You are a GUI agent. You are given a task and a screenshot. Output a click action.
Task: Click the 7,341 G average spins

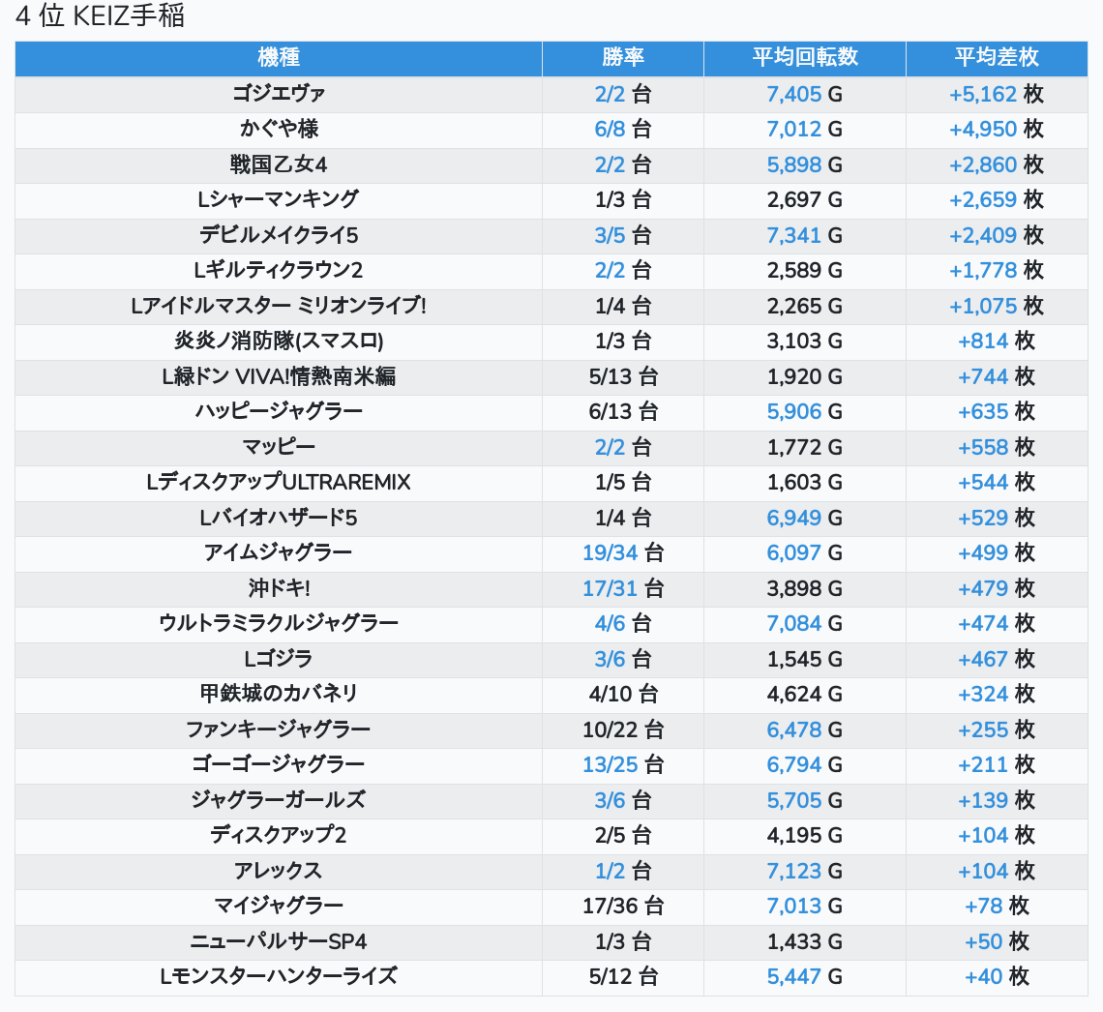click(x=805, y=235)
